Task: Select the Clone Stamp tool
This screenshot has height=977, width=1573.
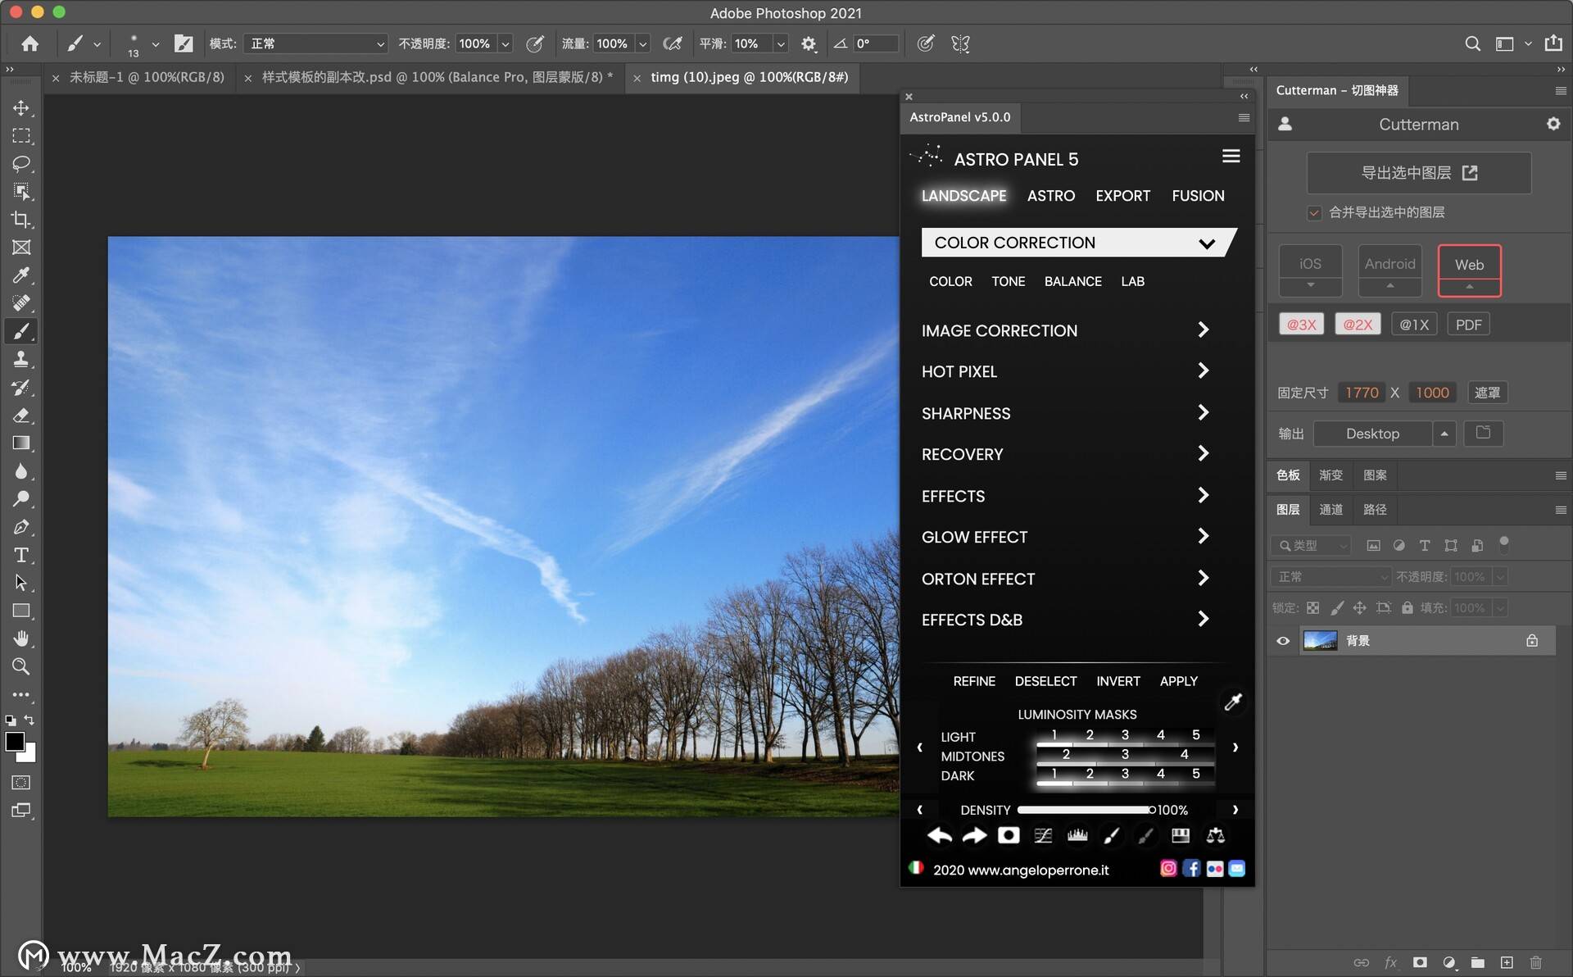Action: pyautogui.click(x=21, y=359)
